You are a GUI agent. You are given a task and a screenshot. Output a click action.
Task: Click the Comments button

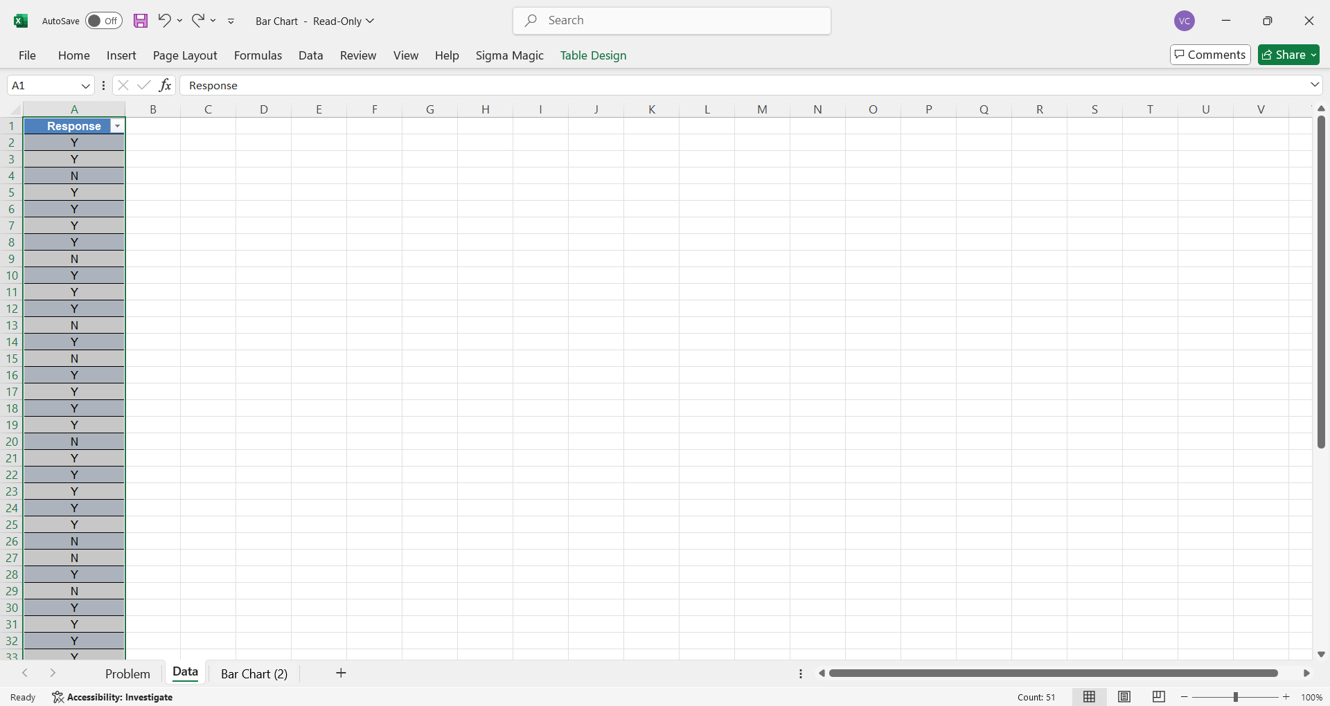click(1210, 55)
